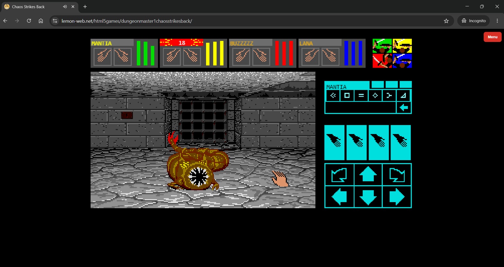Click the green champion formation icon
Image resolution: width=504 pixels, height=267 pixels.
coord(382,46)
